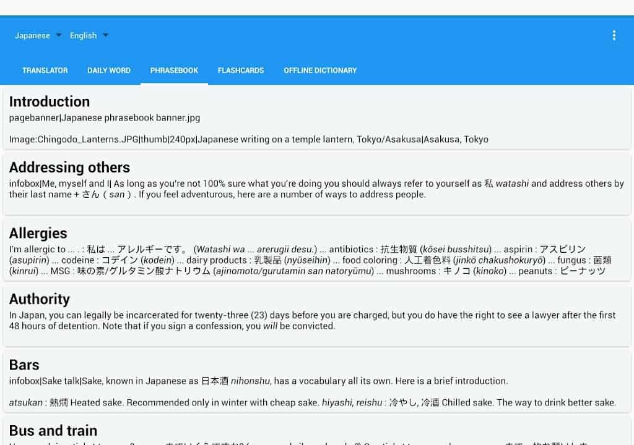Open the Introduction phrasebook section
634x445 pixels.
pyautogui.click(x=317, y=119)
